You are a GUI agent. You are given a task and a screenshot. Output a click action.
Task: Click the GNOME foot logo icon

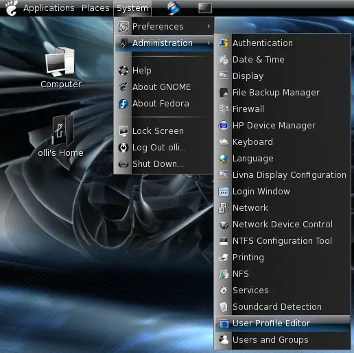click(12, 8)
